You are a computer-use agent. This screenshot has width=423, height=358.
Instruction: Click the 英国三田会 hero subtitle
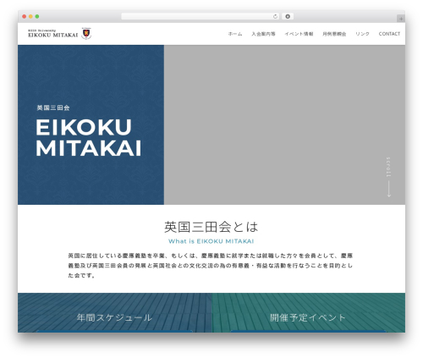point(53,107)
